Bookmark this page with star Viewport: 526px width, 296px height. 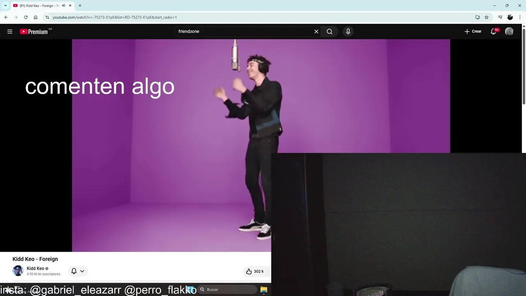(487, 17)
